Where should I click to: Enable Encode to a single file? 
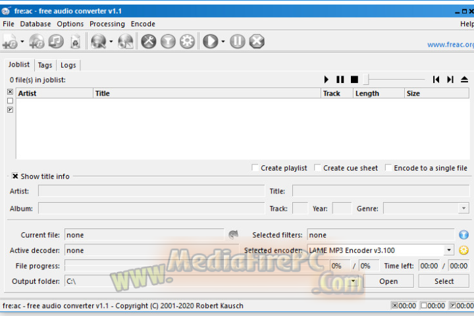click(x=388, y=167)
